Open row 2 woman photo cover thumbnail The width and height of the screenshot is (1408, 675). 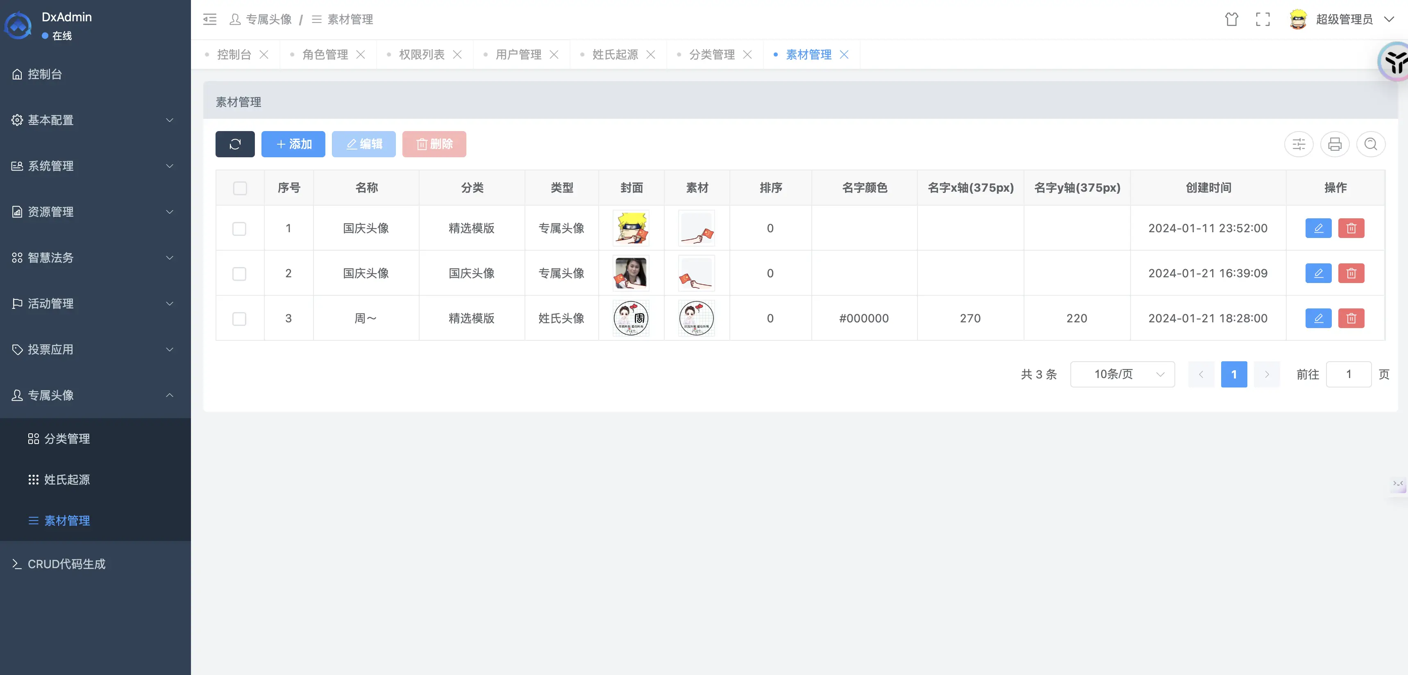click(631, 273)
